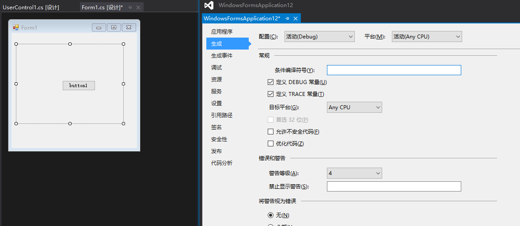
Task: Open the 应用程序 settings page
Action: 222,32
